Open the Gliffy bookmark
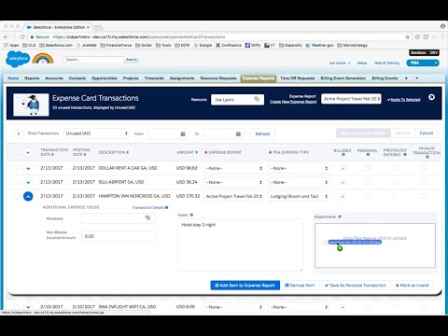This screenshot has height=336, width=448. [253, 45]
